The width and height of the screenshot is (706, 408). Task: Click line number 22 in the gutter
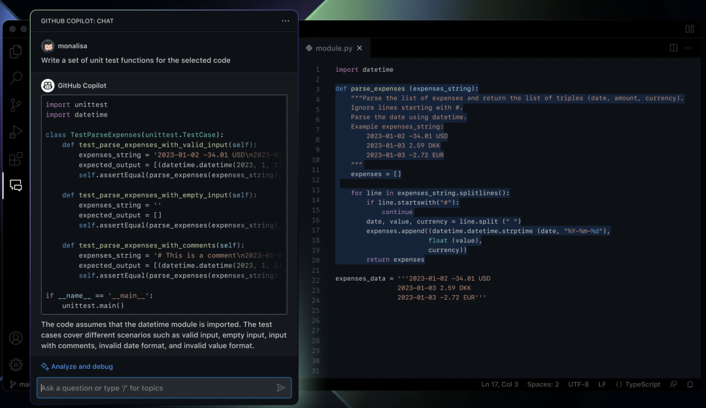[x=316, y=280]
